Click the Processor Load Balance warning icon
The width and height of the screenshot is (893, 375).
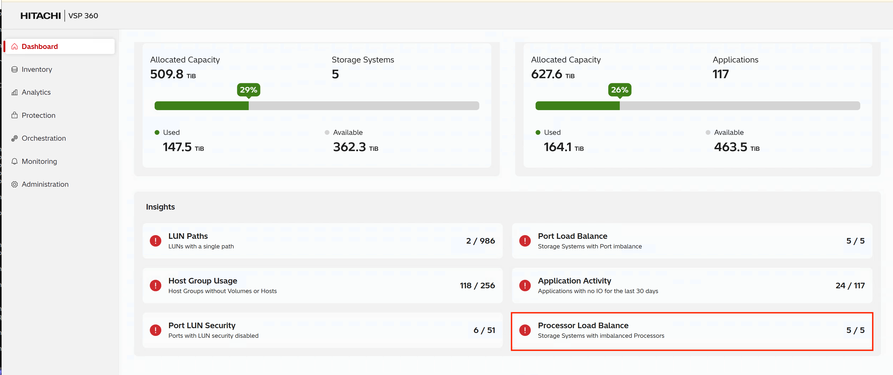click(525, 330)
